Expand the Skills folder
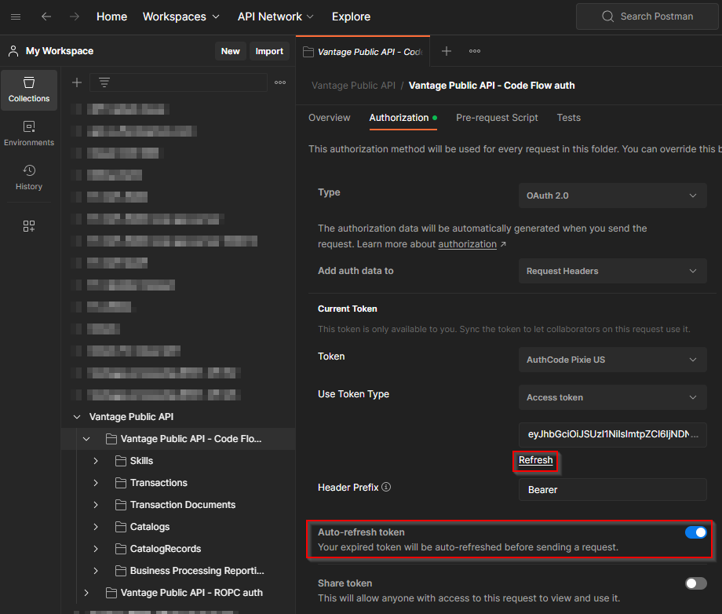Viewport: 722px width, 614px height. click(x=96, y=461)
